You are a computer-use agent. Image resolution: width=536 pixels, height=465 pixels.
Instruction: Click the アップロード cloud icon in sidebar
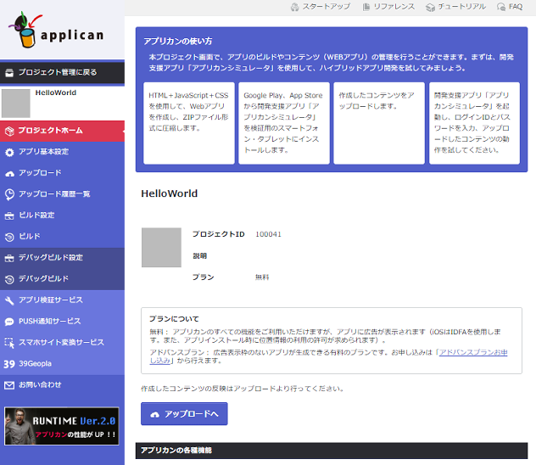[x=9, y=174]
